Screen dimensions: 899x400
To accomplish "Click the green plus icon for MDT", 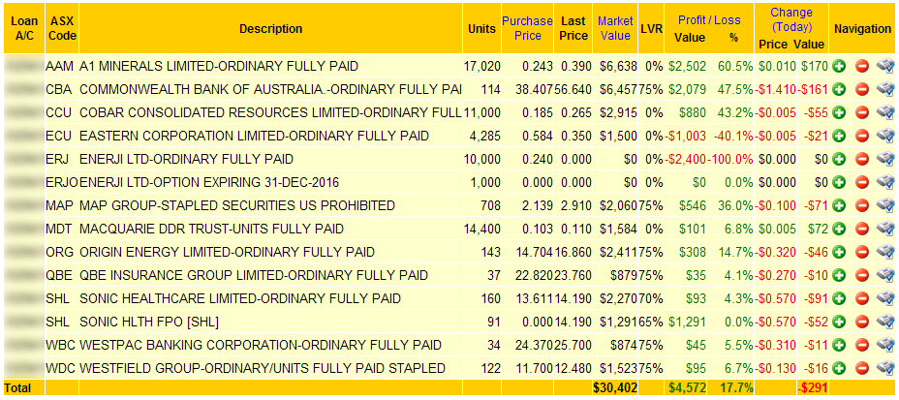I will [x=841, y=230].
